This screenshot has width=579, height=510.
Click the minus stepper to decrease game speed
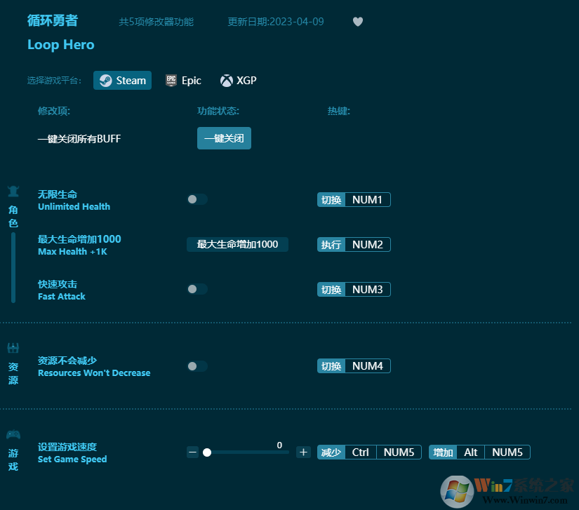(x=193, y=452)
